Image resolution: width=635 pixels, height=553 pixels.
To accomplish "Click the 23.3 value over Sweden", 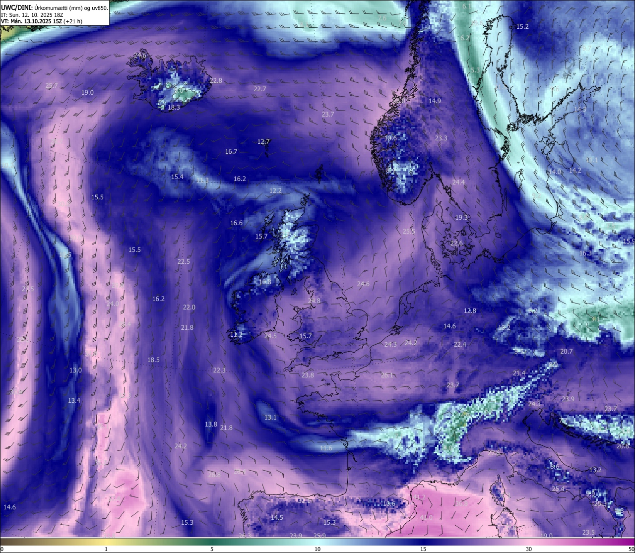I will point(441,138).
